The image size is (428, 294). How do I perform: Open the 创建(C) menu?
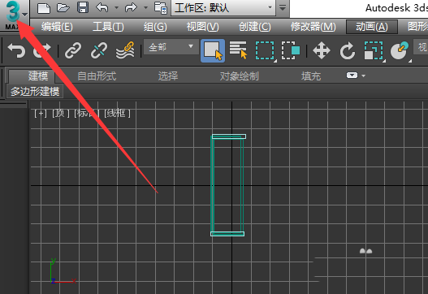point(255,27)
